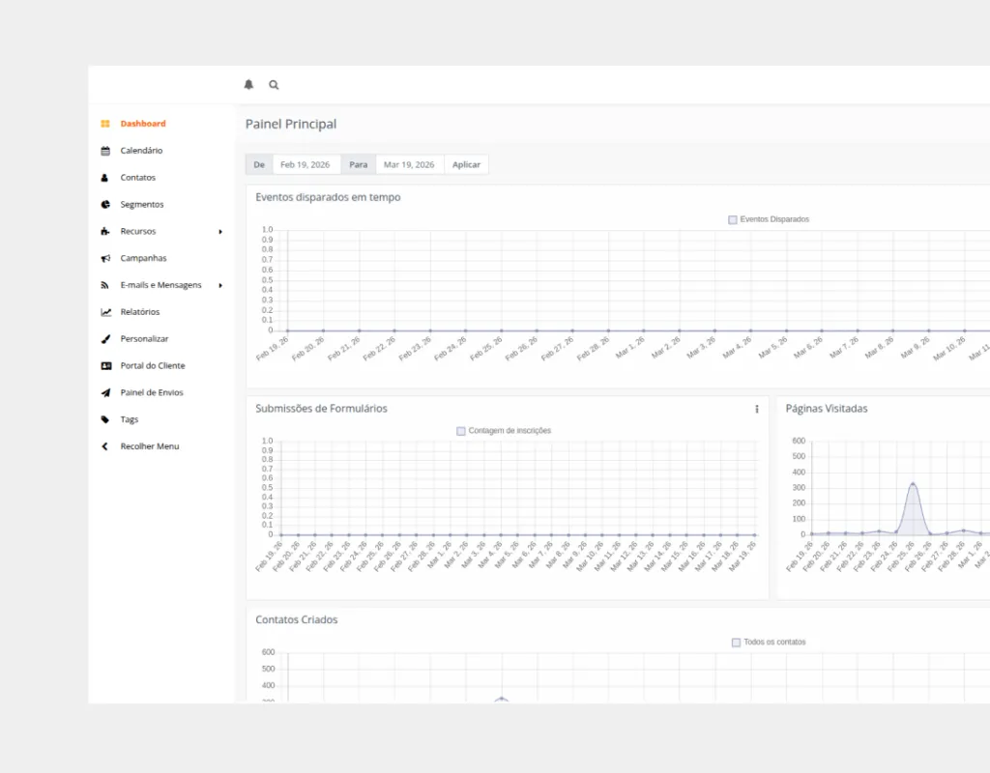Toggle the Todos os contatos legend box

737,643
